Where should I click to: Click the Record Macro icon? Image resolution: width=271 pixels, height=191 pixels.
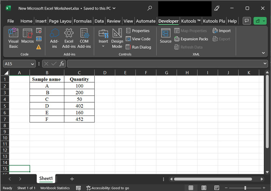[39, 31]
